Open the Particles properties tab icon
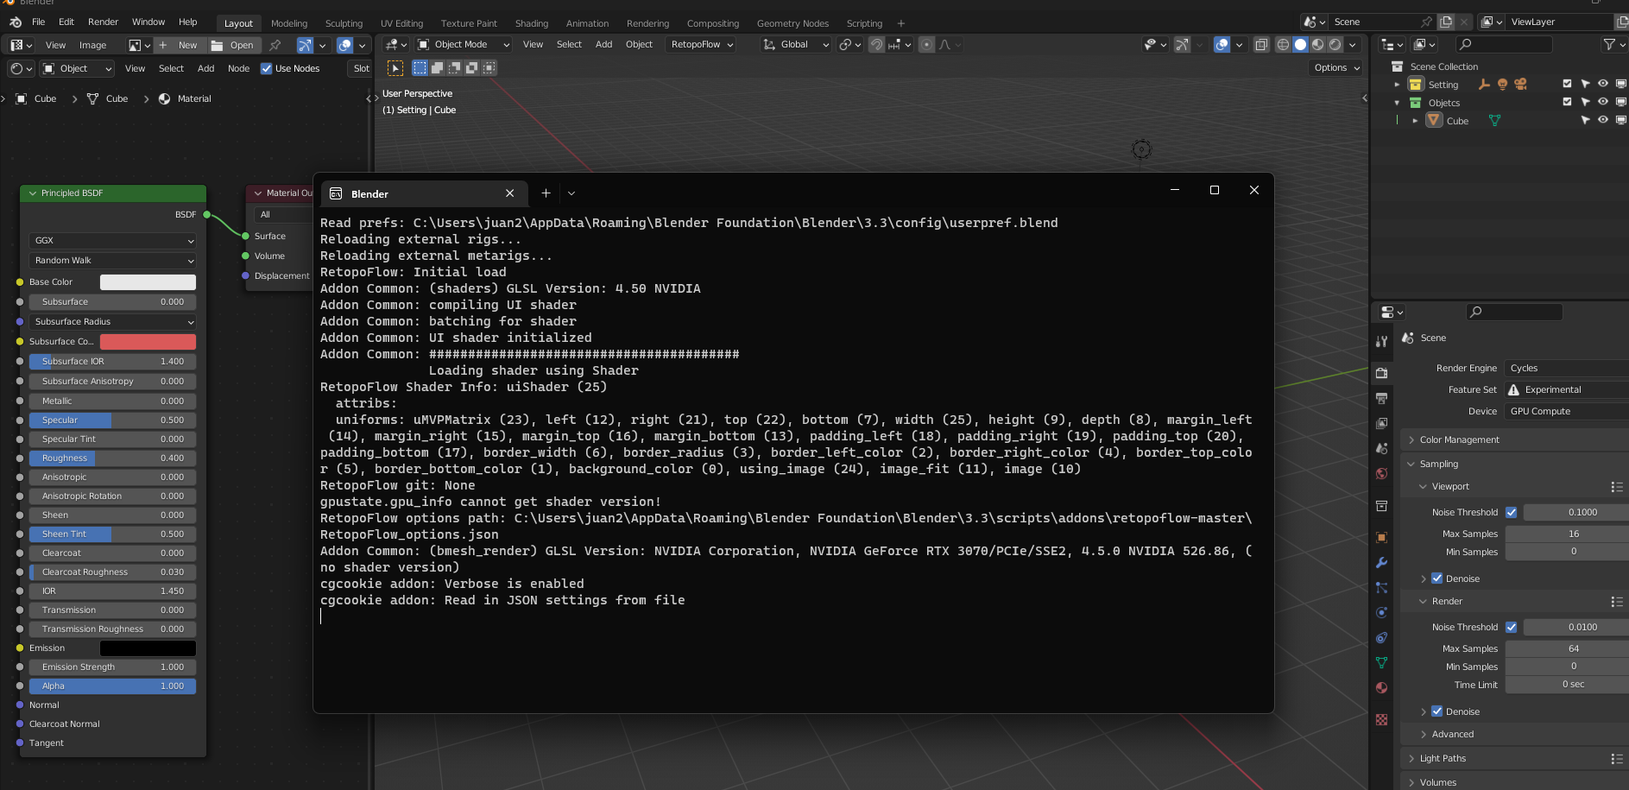This screenshot has width=1629, height=790. click(1381, 587)
